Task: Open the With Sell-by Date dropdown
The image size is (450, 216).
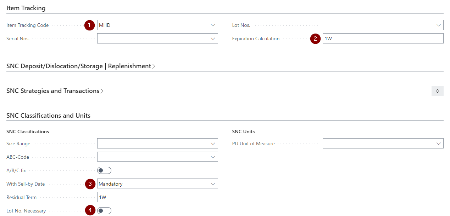Action: tap(213, 184)
